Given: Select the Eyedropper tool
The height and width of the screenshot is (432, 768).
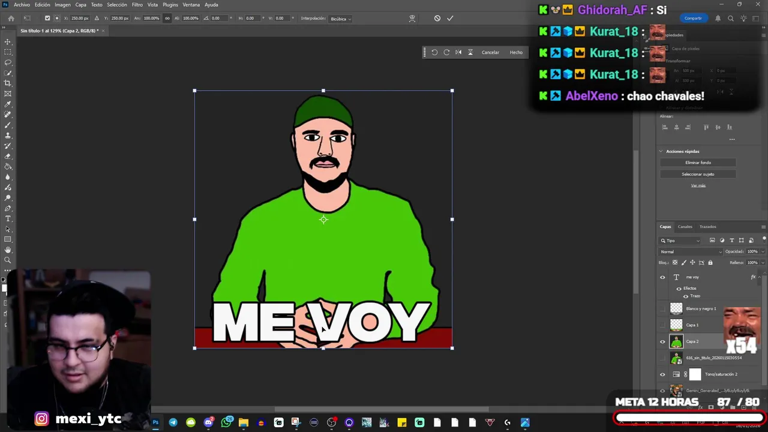Looking at the screenshot, I should coord(8,104).
